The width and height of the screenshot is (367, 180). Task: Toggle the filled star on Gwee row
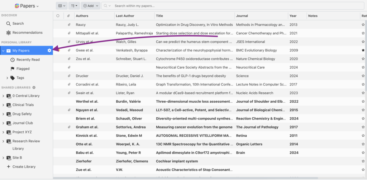click(363, 50)
